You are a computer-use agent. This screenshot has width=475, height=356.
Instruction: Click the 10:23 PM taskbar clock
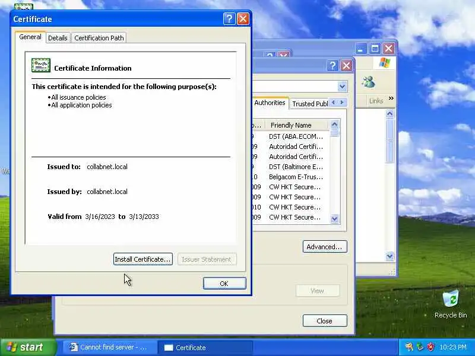(x=453, y=347)
